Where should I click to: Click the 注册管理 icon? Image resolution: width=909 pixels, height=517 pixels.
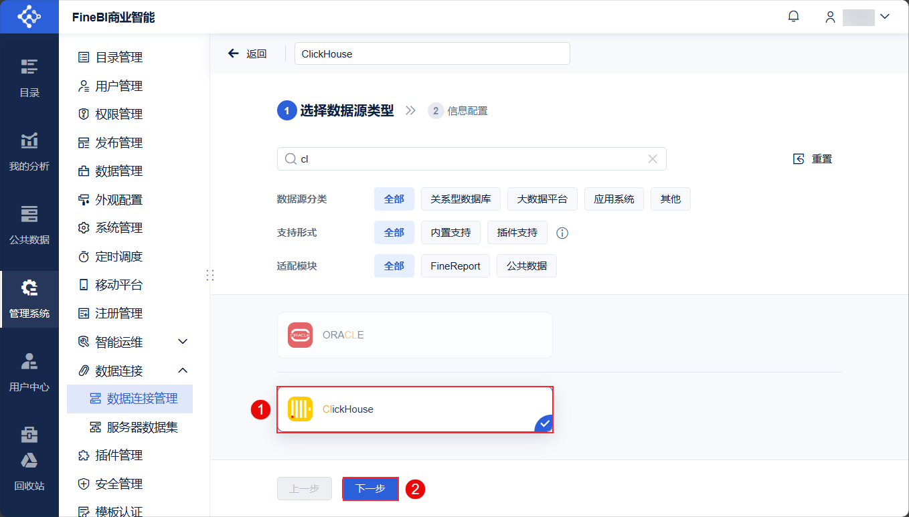coord(84,313)
